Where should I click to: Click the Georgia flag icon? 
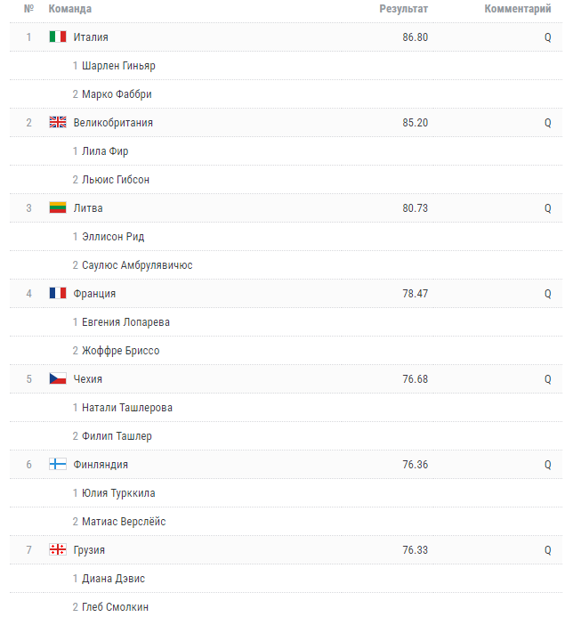coord(58,549)
